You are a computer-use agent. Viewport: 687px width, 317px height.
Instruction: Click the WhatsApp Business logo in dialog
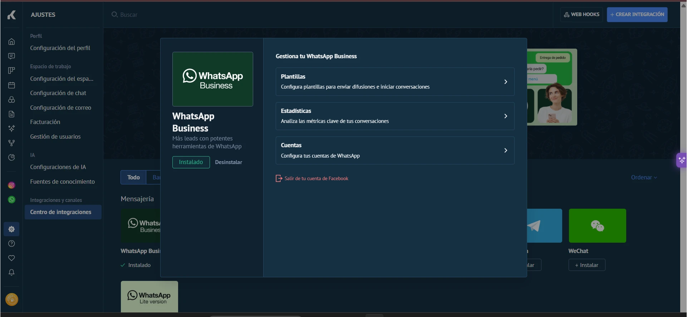point(213,79)
